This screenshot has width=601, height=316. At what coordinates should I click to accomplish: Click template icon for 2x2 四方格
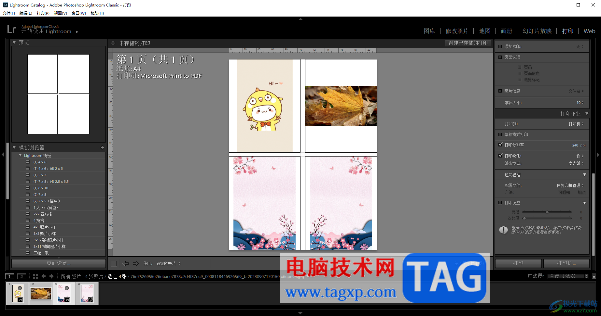coord(28,214)
